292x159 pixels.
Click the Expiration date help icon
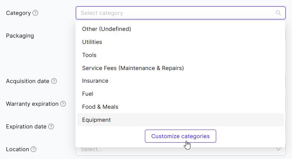click(51, 127)
